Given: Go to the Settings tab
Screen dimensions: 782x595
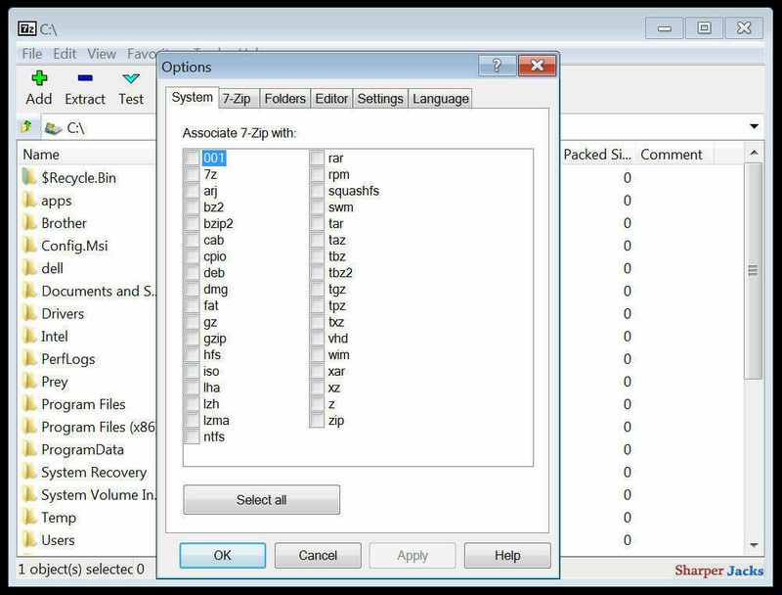Looking at the screenshot, I should (x=380, y=99).
